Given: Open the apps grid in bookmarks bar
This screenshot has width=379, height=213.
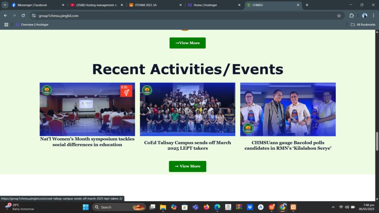Looking at the screenshot, I should pos(6,25).
